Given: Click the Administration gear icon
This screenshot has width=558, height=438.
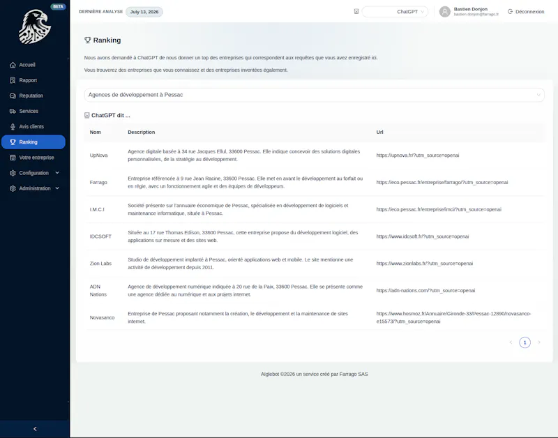Looking at the screenshot, I should coord(13,188).
